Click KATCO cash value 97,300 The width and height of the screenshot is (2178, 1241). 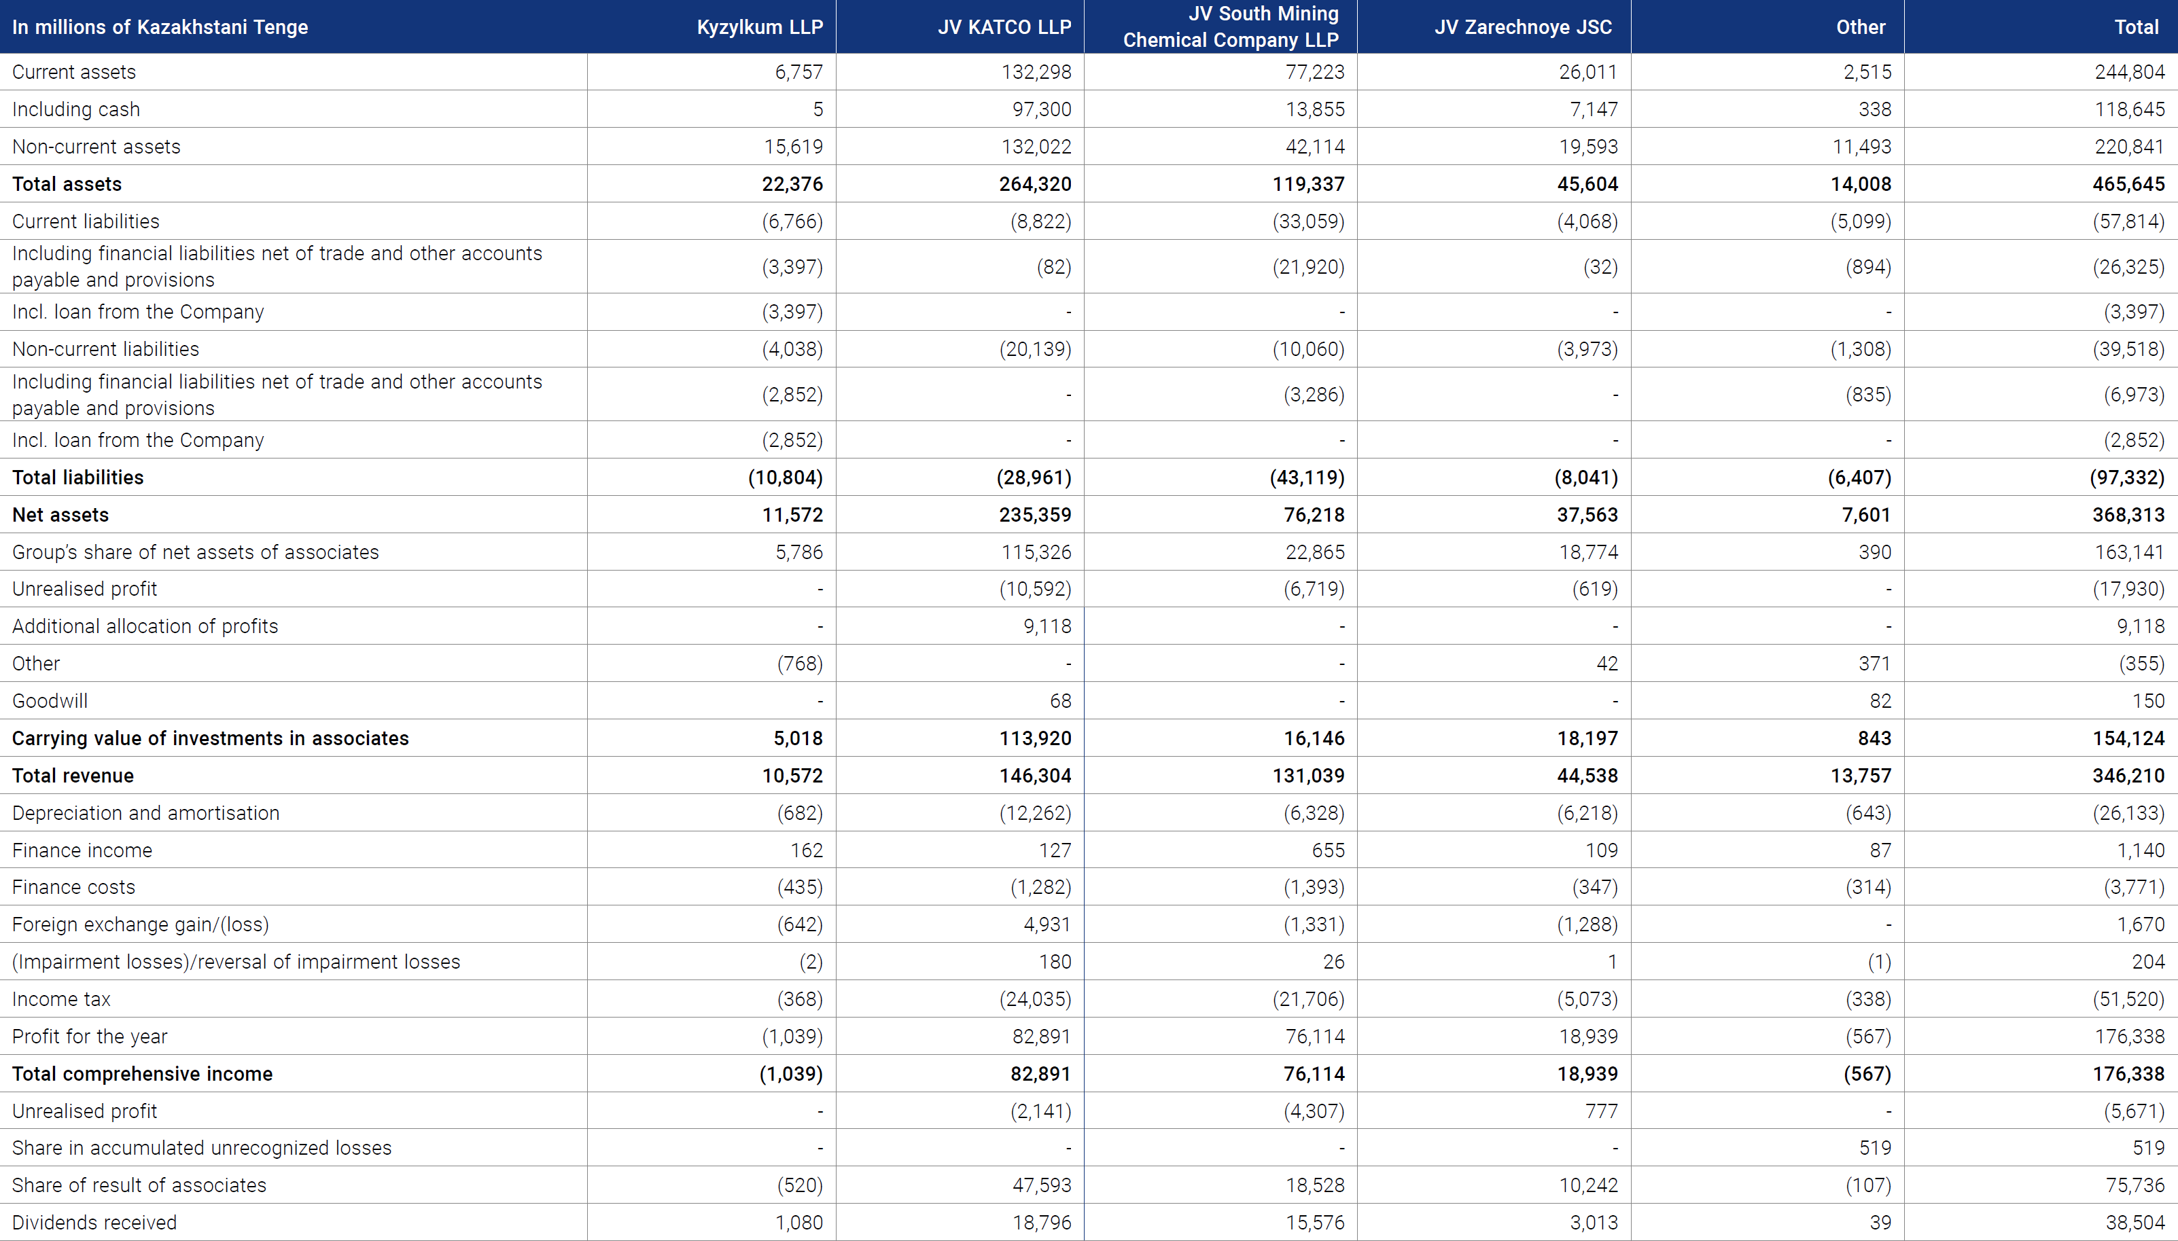[x=1042, y=110]
